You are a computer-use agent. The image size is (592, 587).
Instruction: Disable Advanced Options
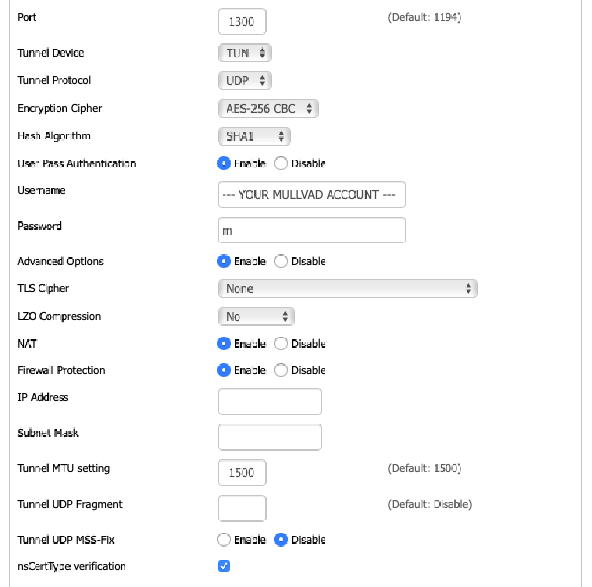(281, 261)
